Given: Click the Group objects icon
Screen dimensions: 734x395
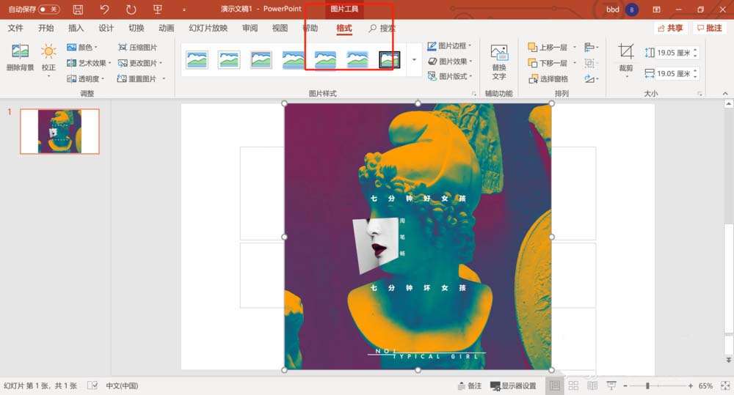Looking at the screenshot, I should click(590, 62).
